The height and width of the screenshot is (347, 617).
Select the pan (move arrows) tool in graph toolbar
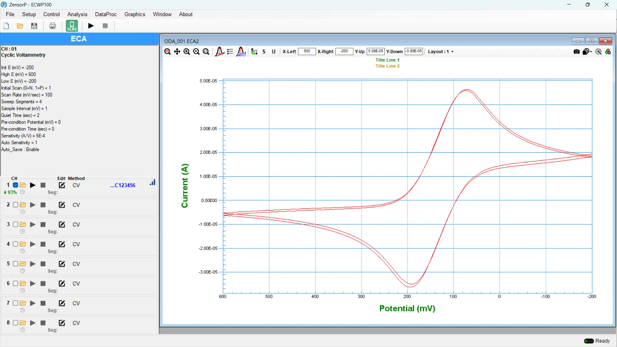point(177,51)
